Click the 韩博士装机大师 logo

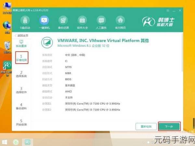(x=158, y=22)
